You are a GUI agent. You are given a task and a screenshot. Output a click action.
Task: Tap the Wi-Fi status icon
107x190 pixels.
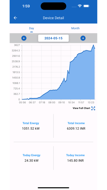[80, 6]
